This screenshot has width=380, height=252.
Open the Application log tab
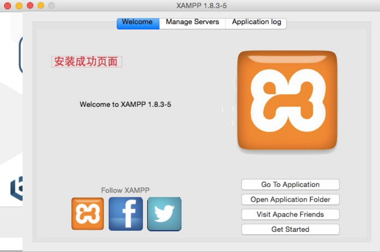pyautogui.click(x=256, y=23)
